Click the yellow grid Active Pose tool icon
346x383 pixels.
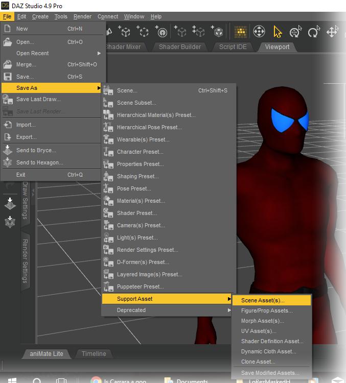(241, 32)
